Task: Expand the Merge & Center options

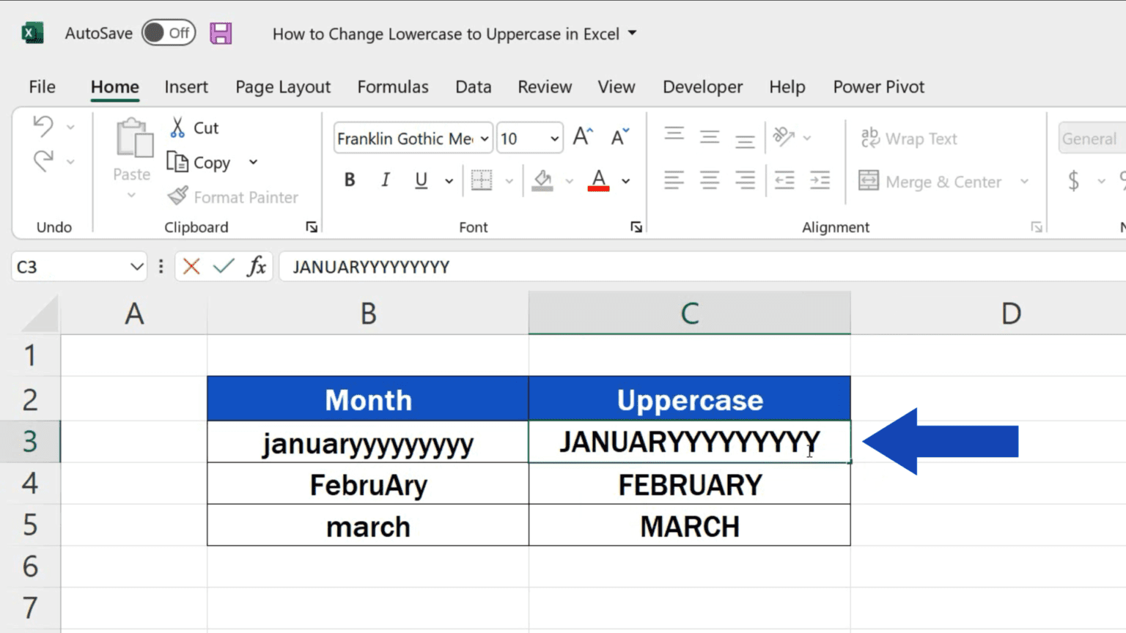Action: point(1024,182)
